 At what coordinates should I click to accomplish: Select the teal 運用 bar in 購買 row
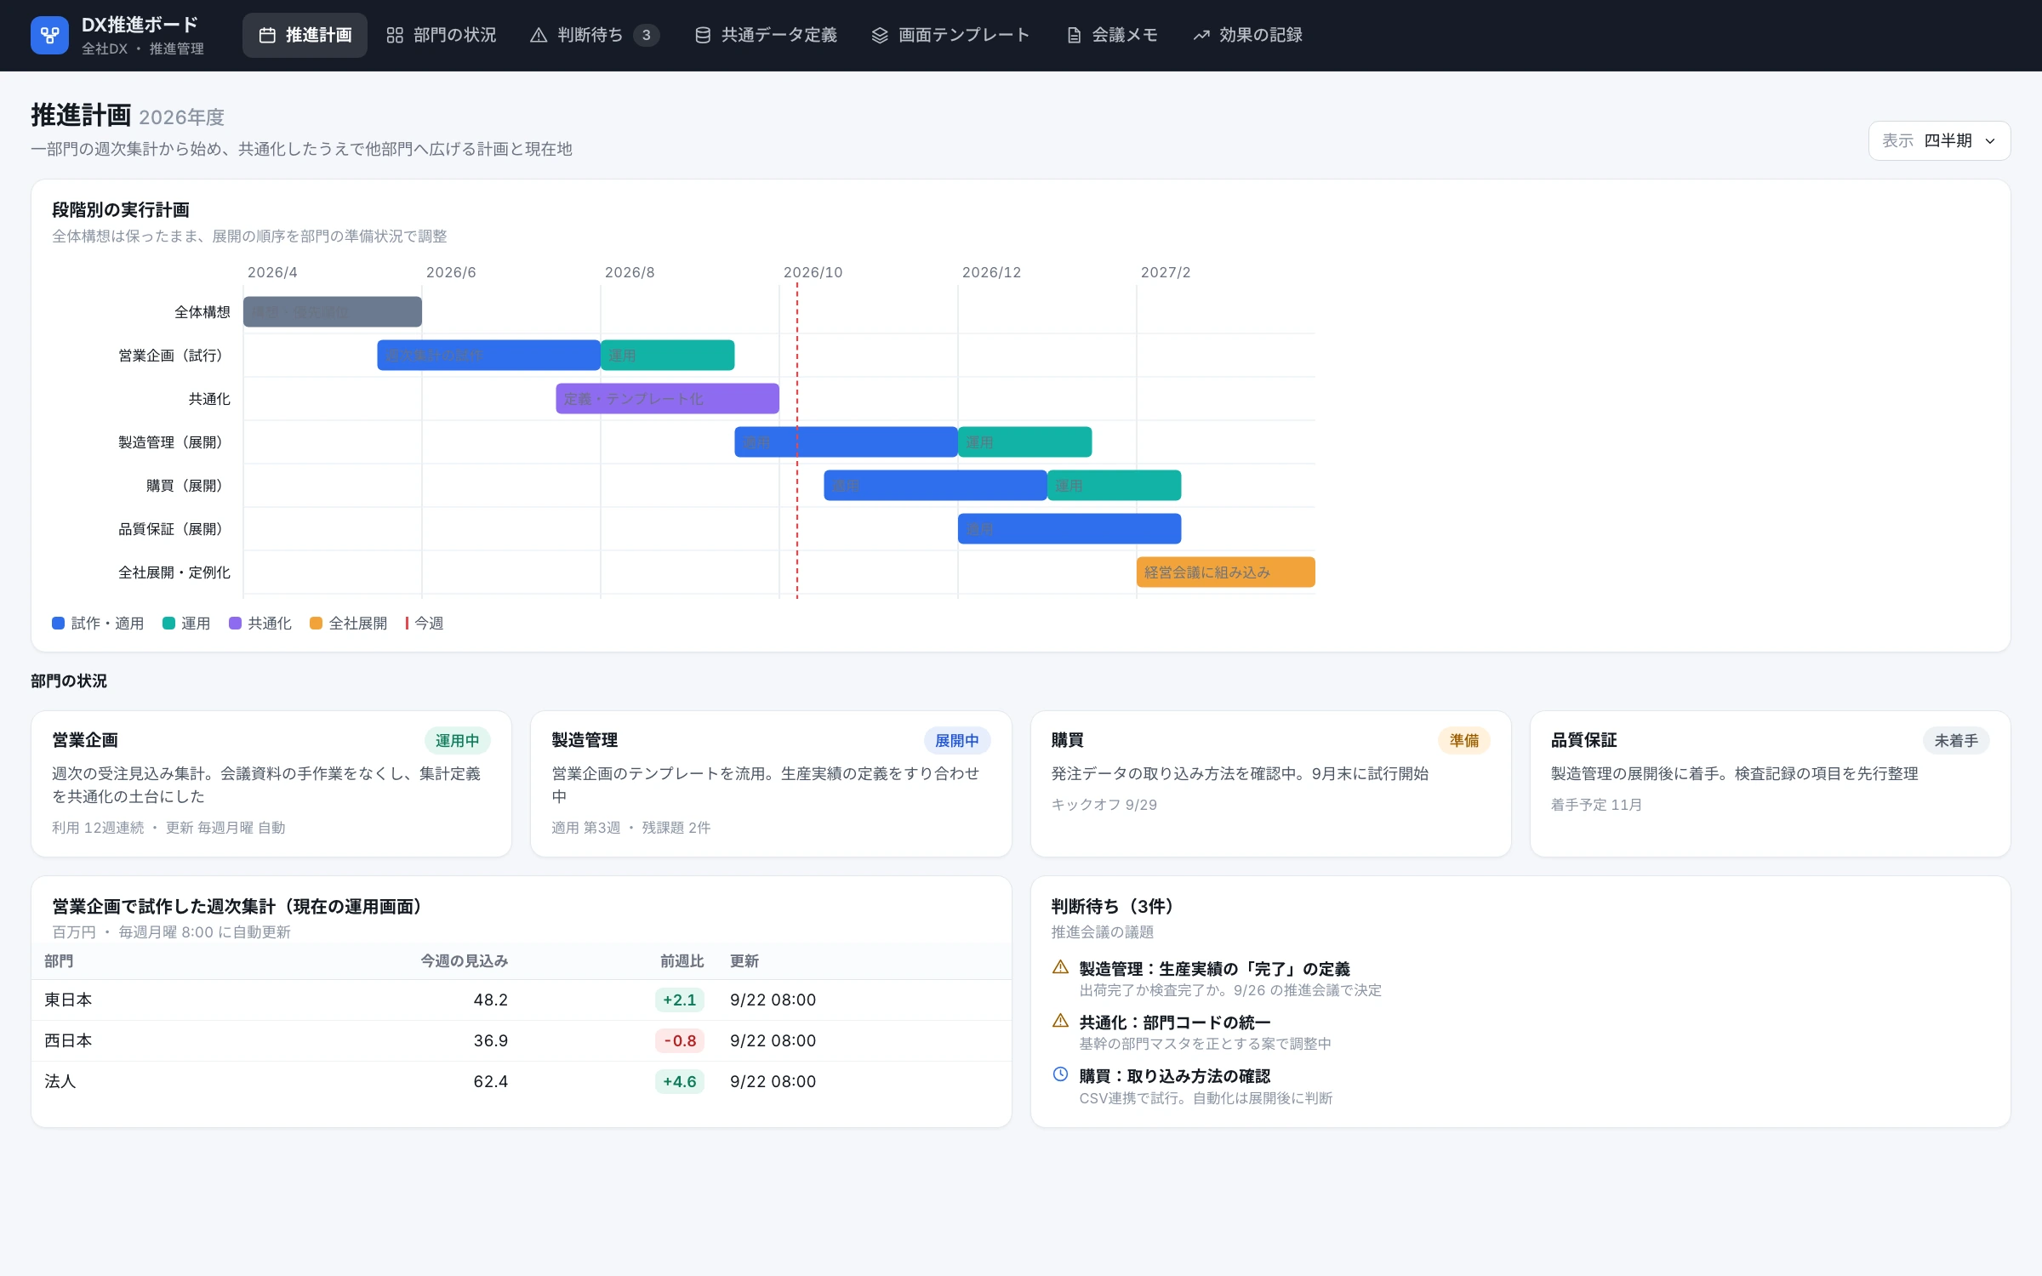tap(1114, 485)
